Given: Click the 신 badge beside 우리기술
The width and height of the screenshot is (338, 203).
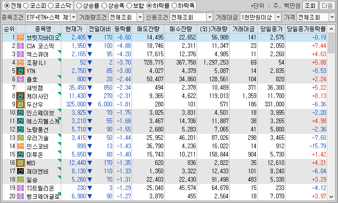Looking at the screenshot, I should click(20, 138).
